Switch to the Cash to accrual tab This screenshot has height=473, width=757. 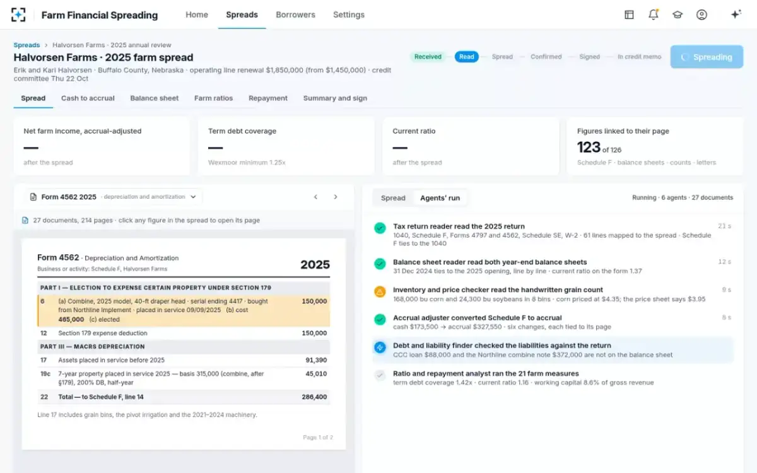pos(88,98)
